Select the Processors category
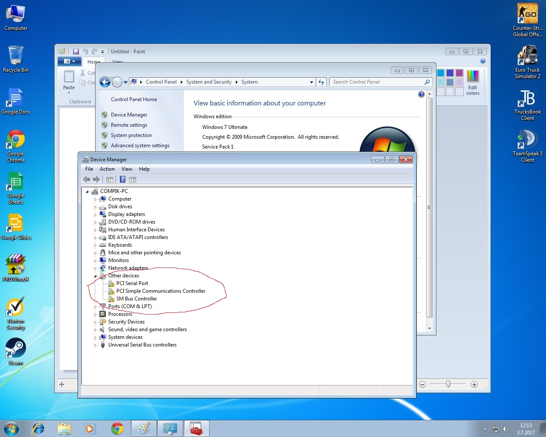546x437 pixels. pos(120,314)
